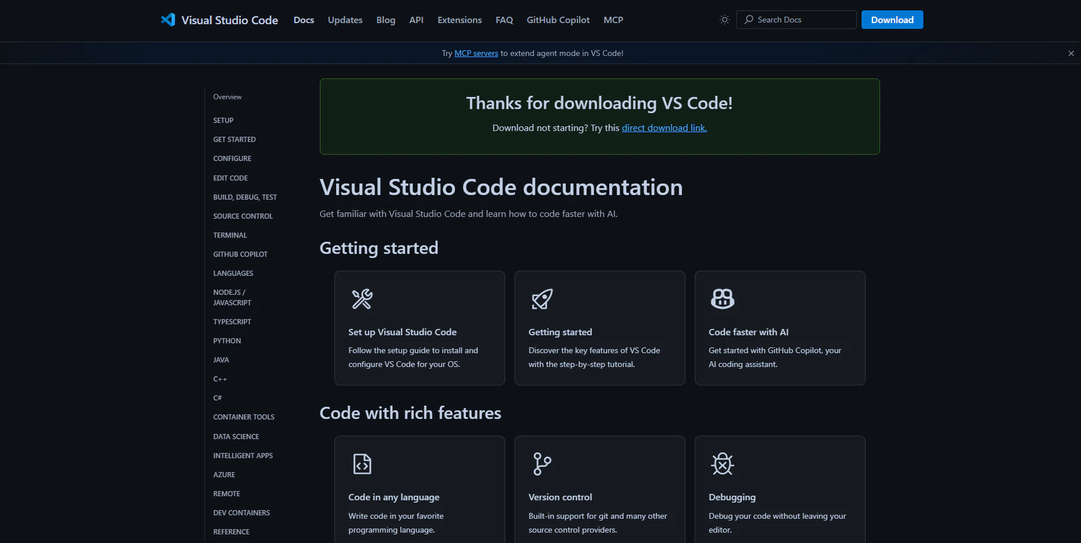The image size is (1081, 543).
Task: Open the API section in top navigation
Action: click(x=416, y=20)
